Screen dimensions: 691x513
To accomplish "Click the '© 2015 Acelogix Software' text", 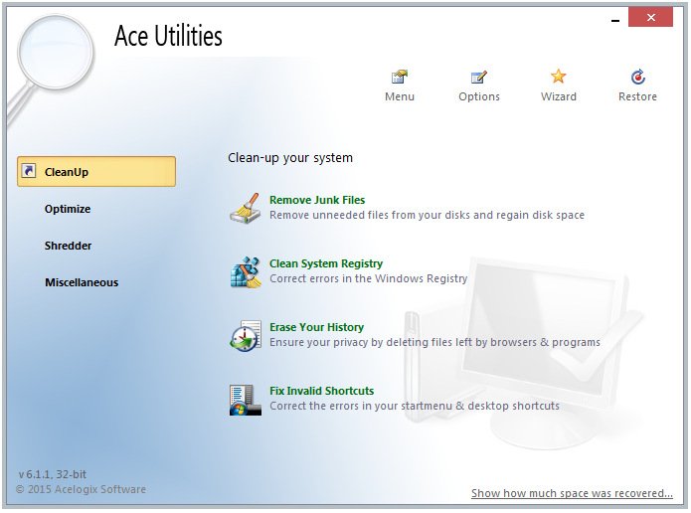I will coord(81,490).
